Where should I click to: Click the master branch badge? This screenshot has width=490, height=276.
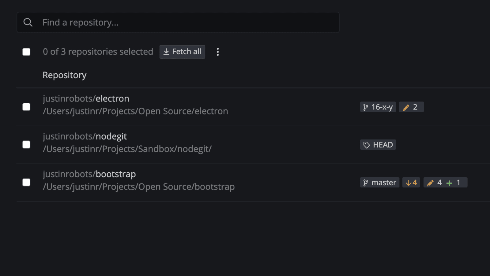379,183
